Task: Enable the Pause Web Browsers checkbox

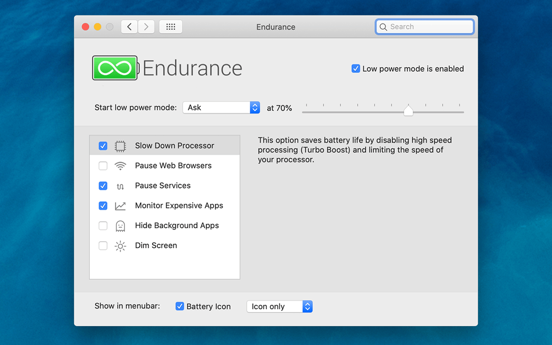Action: point(103,166)
